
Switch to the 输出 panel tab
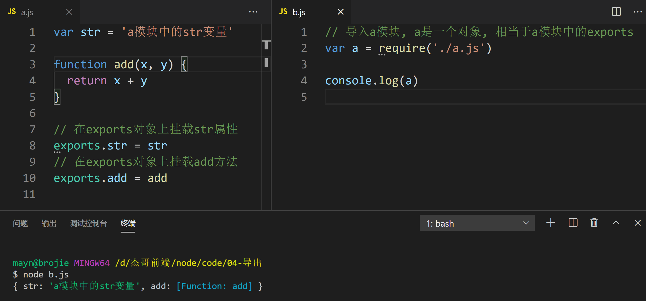(x=49, y=223)
